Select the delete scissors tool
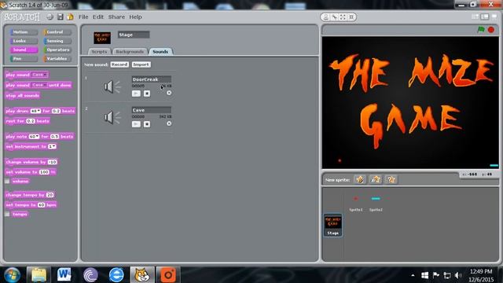This screenshot has width=503, height=283. pyautogui.click(x=335, y=17)
